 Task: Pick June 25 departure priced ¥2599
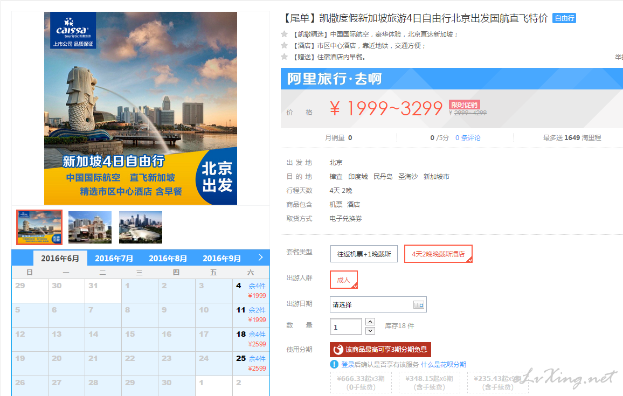tap(251, 364)
